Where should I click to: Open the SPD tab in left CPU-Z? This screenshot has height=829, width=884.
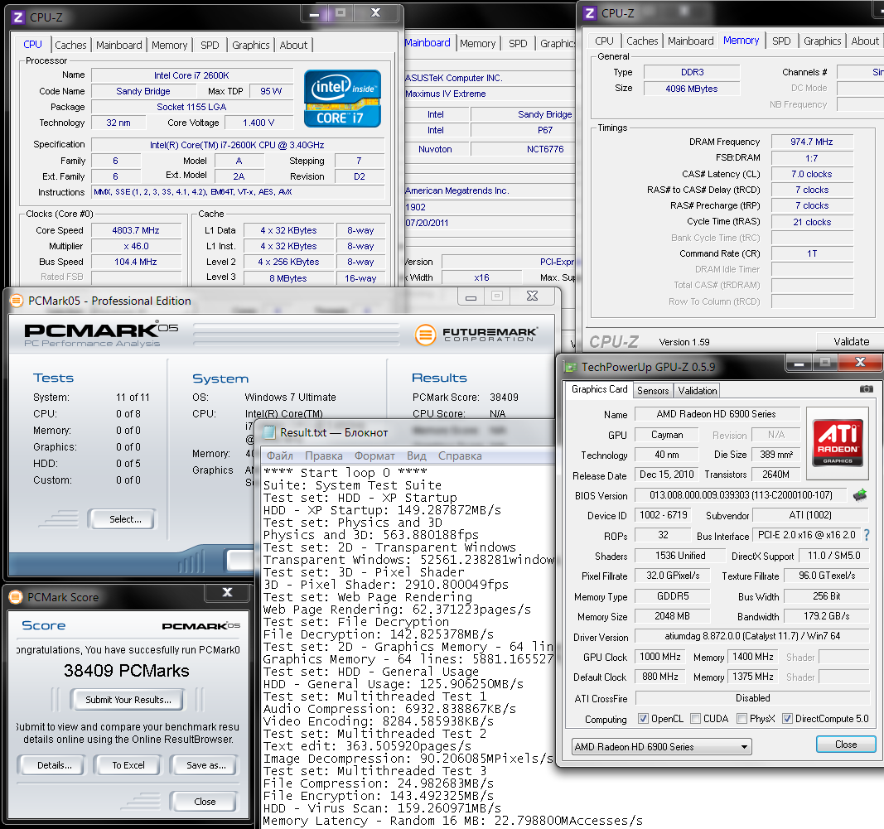coord(210,45)
